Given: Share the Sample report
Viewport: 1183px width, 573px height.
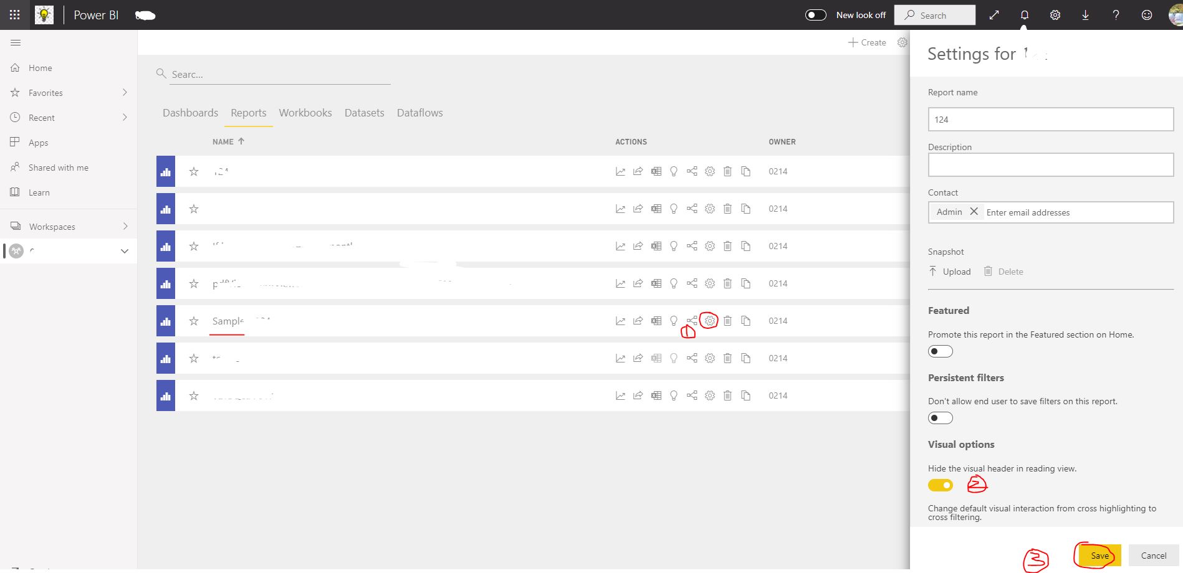Looking at the screenshot, I should [x=638, y=321].
